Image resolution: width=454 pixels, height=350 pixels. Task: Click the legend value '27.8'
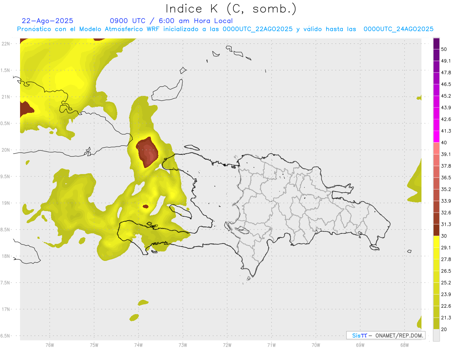pos(446,259)
